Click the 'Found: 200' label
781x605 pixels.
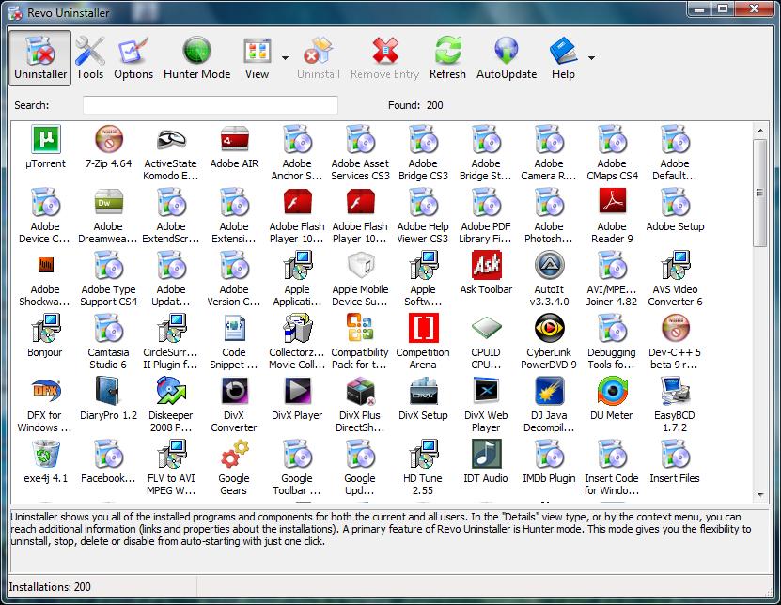tap(415, 105)
